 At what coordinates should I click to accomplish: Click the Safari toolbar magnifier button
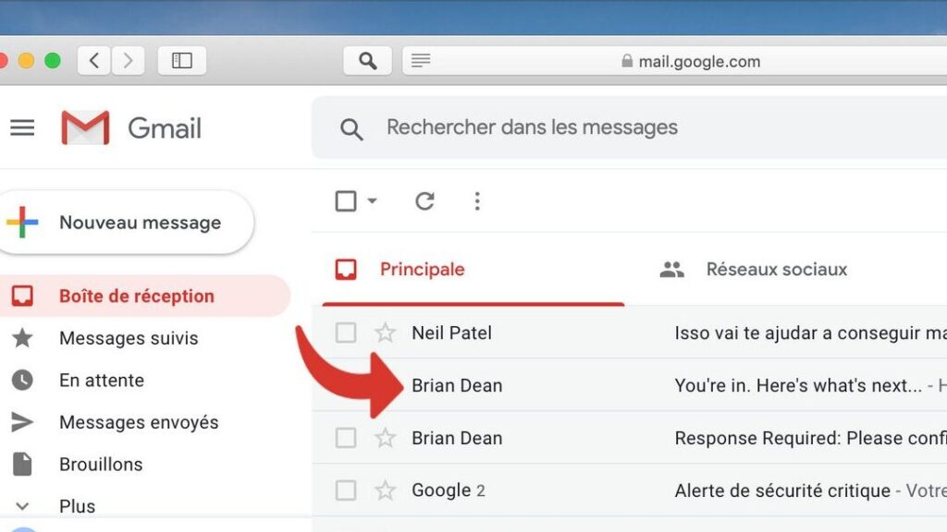click(368, 60)
